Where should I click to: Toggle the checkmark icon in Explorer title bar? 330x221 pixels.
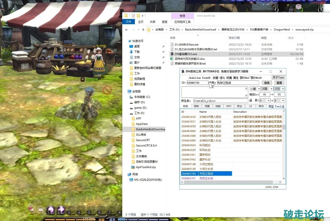[x=133, y=16]
